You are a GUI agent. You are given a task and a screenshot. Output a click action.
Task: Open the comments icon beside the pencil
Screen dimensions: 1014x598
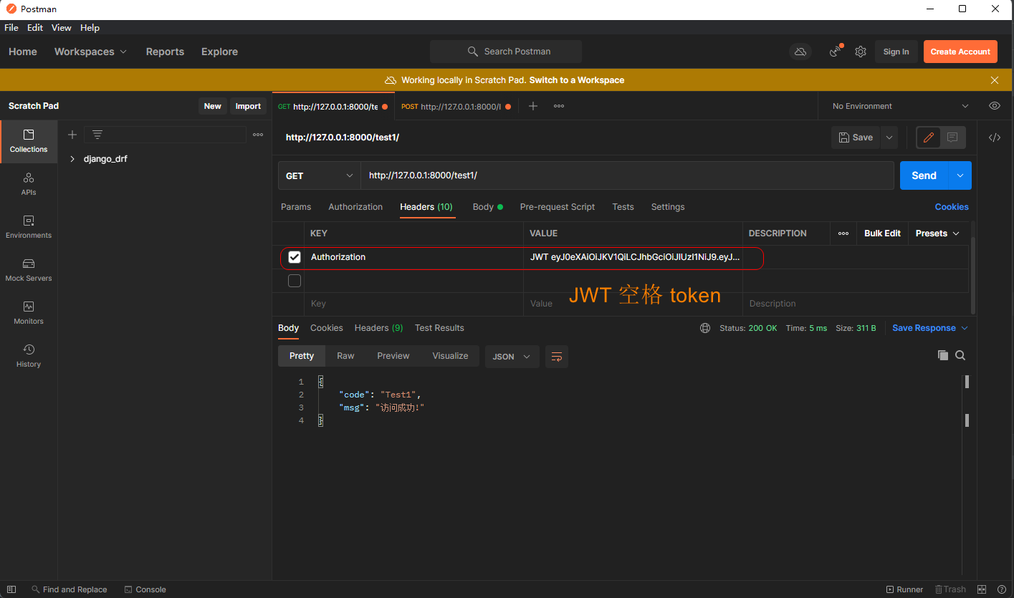tap(952, 138)
